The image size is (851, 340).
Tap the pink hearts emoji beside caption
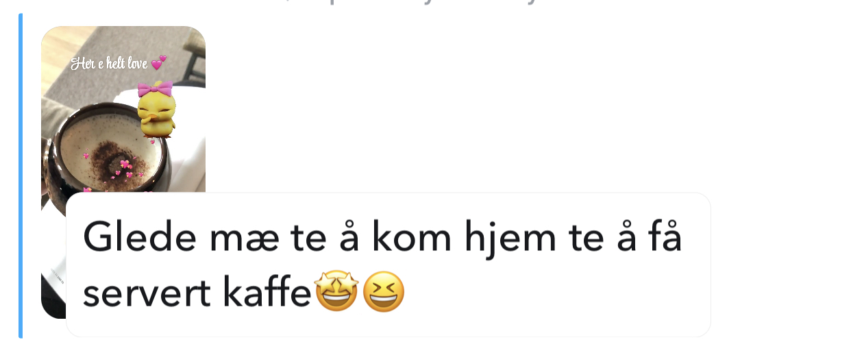point(159,63)
